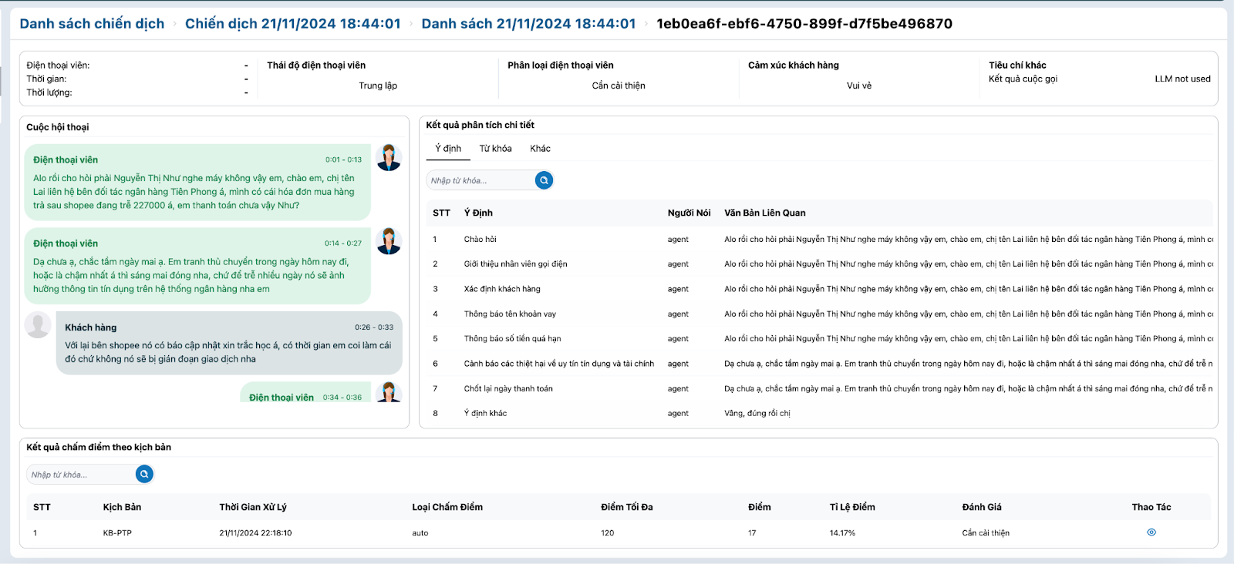
Task: Click the 'Ý Định' column header
Action: click(478, 213)
